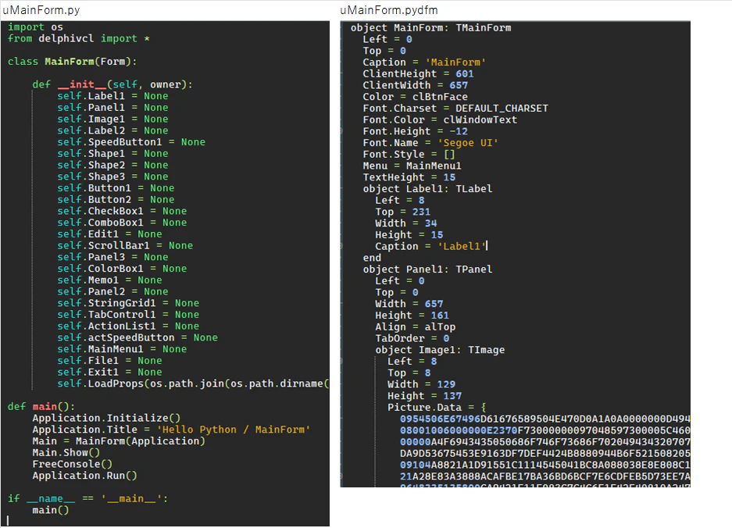Click 'self.File1 = None' line
The height and width of the screenshot is (528, 732).
pyautogui.click(x=109, y=360)
